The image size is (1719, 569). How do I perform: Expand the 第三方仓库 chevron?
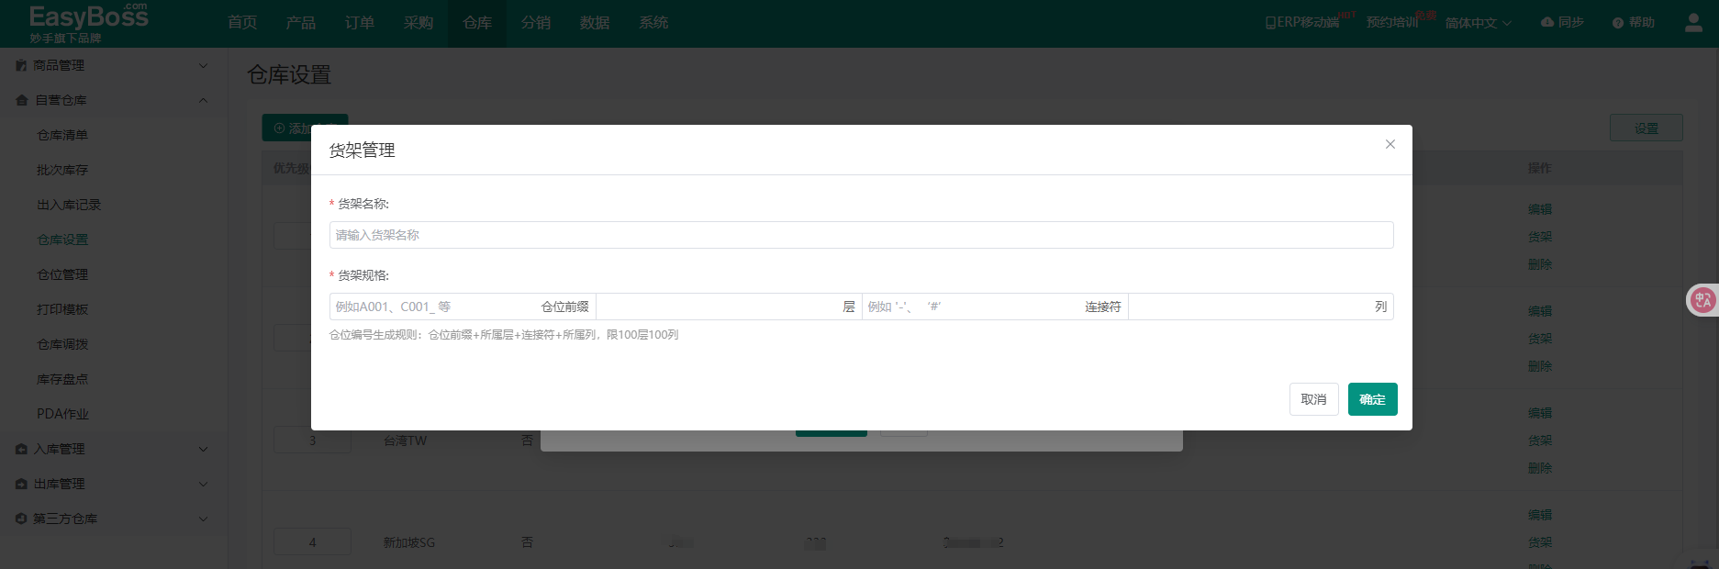tap(204, 519)
